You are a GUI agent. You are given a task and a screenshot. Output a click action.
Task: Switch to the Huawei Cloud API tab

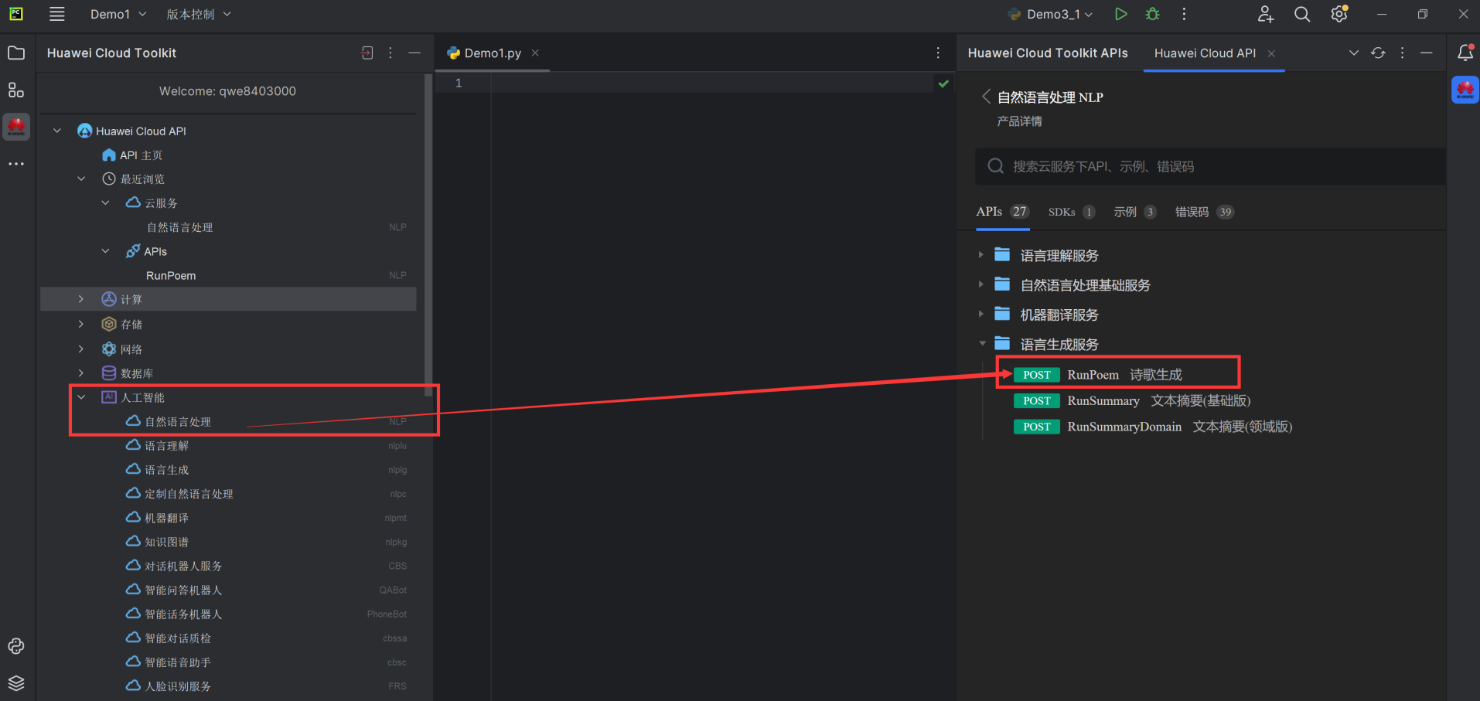click(1205, 53)
